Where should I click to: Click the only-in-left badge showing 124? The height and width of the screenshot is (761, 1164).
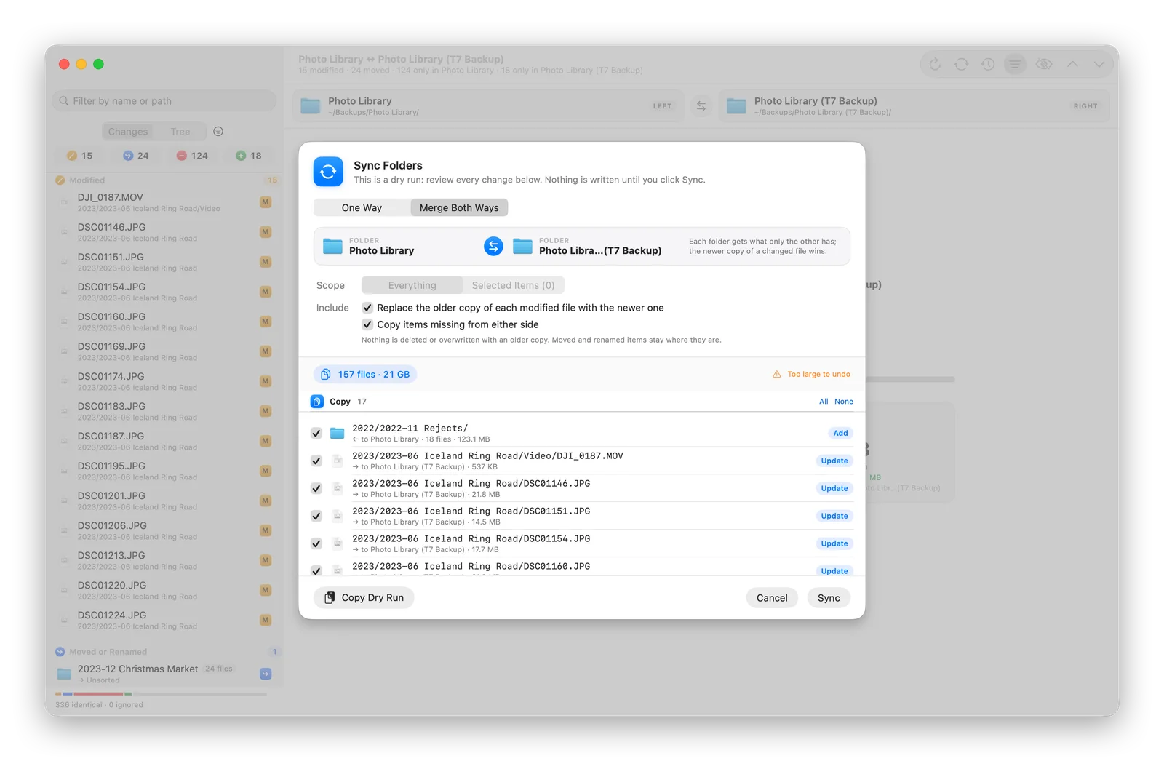[x=193, y=156]
